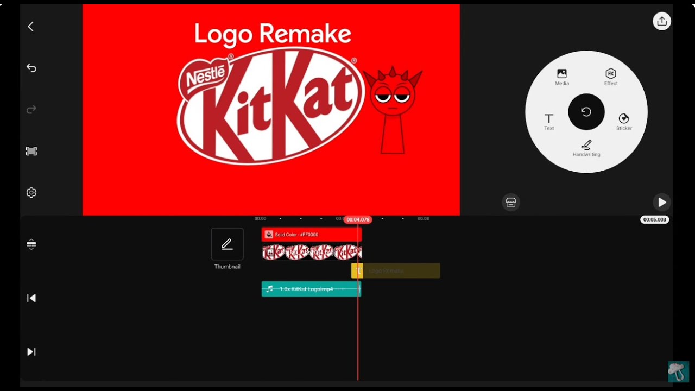
Task: Click the 00:04.078 playhead time marker
Action: [x=358, y=219]
